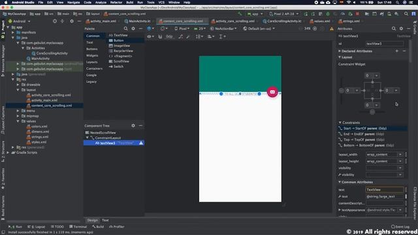Open Android project view dropdown
Viewport: 418px width, 235px height.
coord(20,21)
